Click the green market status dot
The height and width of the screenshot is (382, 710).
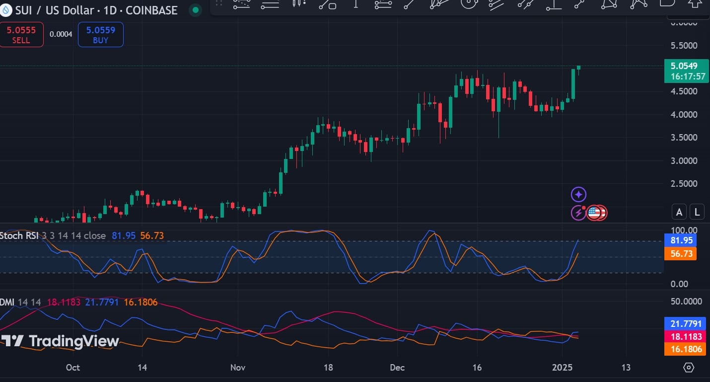click(196, 10)
